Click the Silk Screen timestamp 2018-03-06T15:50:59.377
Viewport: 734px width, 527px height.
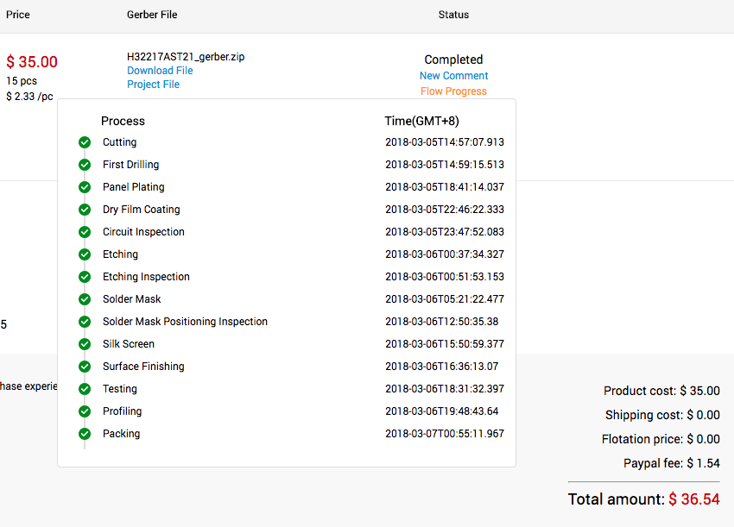[x=445, y=344]
